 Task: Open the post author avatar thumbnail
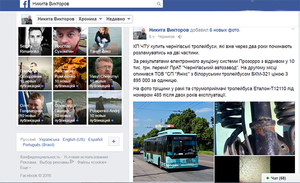140,33
